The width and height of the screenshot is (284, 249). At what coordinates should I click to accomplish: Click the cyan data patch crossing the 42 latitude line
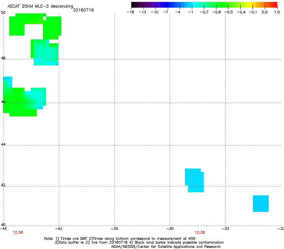click(x=194, y=180)
